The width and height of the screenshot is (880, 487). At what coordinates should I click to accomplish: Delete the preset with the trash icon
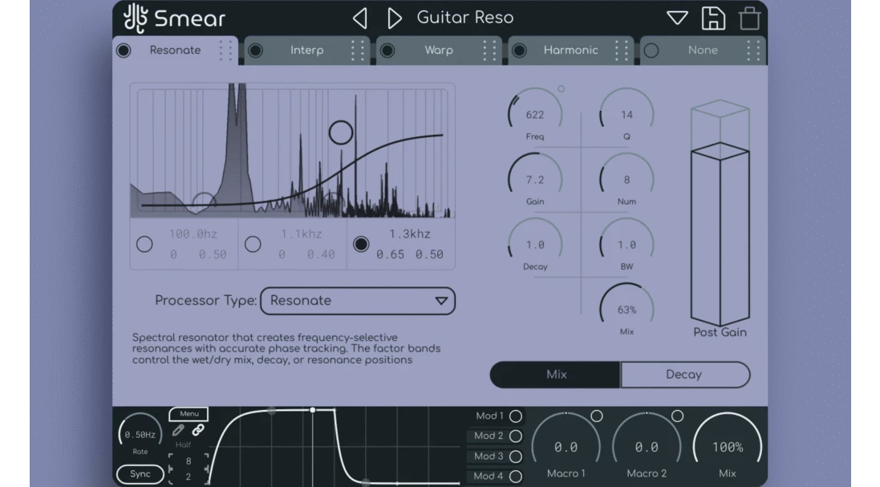click(749, 18)
